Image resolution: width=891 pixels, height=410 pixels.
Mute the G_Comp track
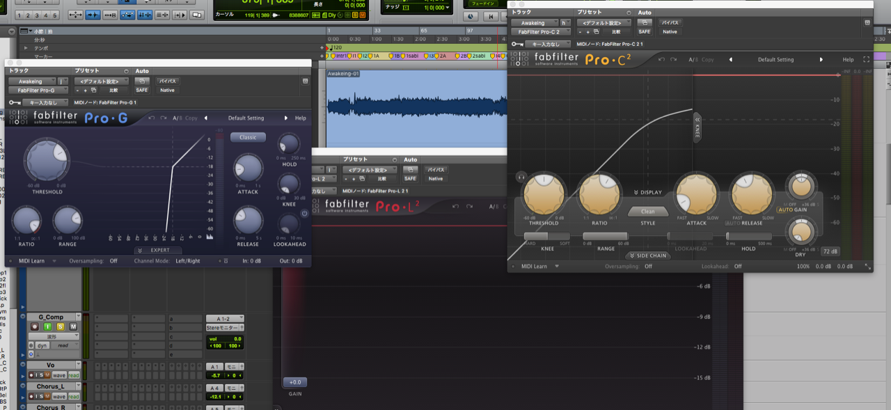point(73,326)
